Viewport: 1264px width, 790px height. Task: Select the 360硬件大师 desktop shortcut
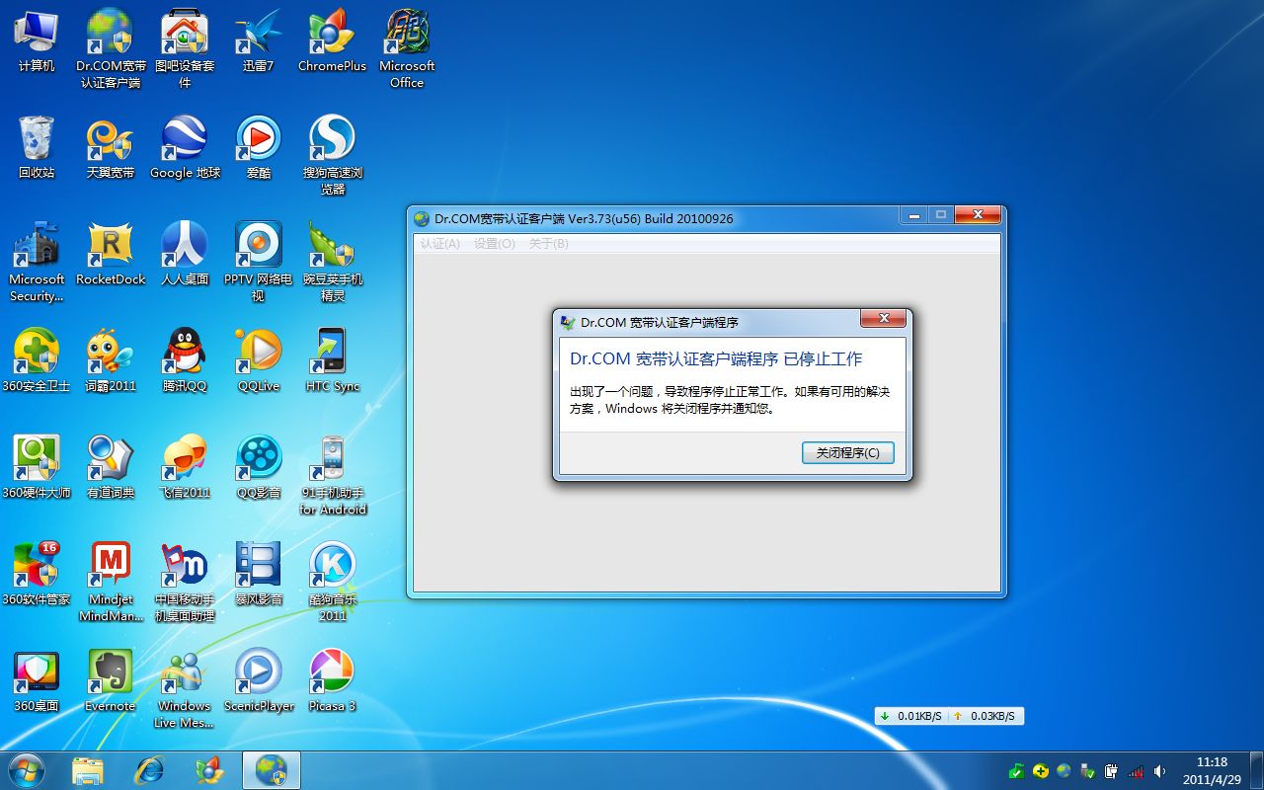pyautogui.click(x=37, y=468)
